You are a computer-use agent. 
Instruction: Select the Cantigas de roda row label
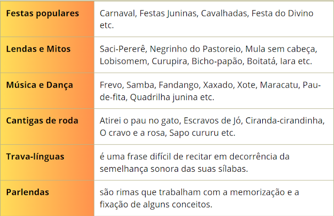pyautogui.click(x=42, y=121)
